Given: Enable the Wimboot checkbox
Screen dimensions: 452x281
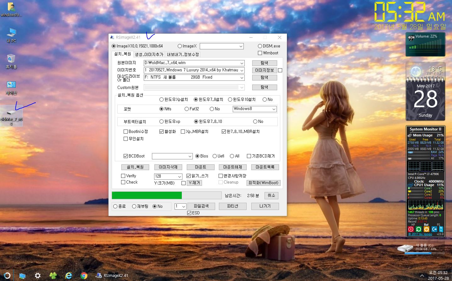Looking at the screenshot, I should click(260, 53).
